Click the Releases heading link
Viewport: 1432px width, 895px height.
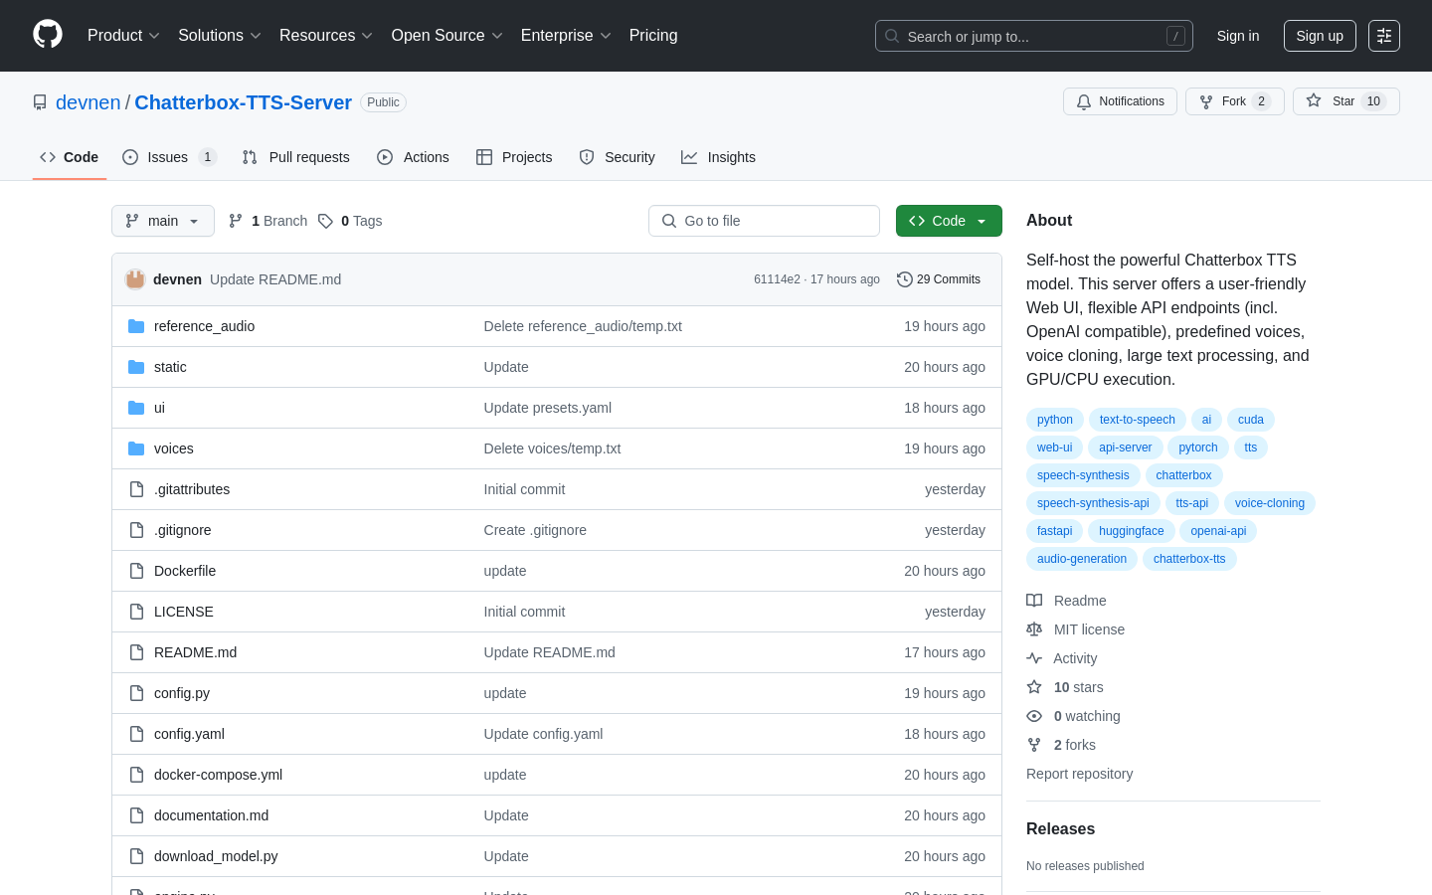(1060, 829)
